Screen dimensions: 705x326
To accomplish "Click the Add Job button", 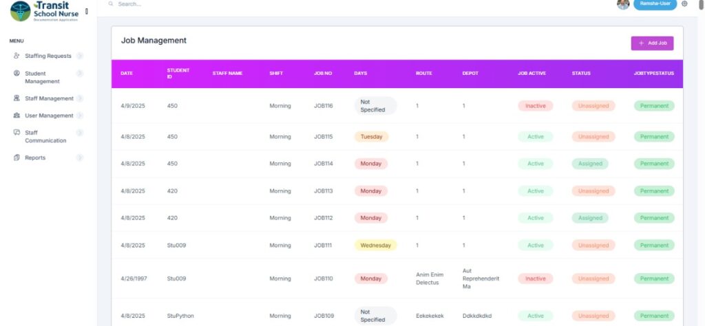I will click(652, 43).
